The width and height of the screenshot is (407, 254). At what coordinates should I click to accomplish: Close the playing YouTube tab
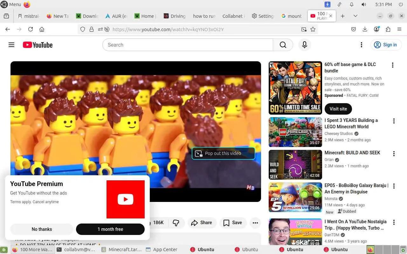(331, 16)
